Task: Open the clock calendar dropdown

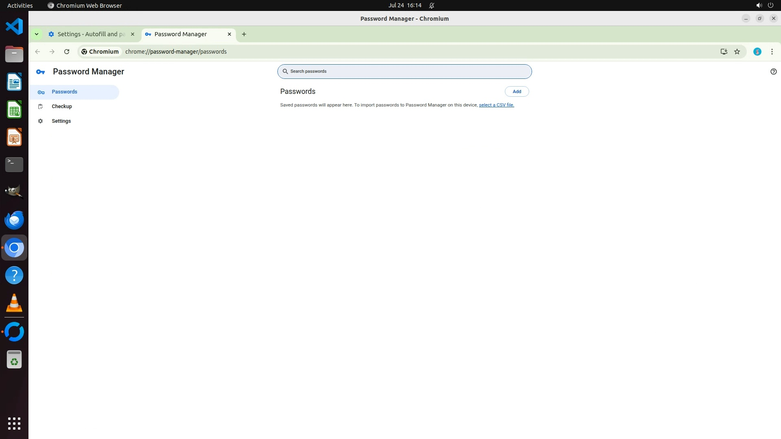Action: point(404,5)
